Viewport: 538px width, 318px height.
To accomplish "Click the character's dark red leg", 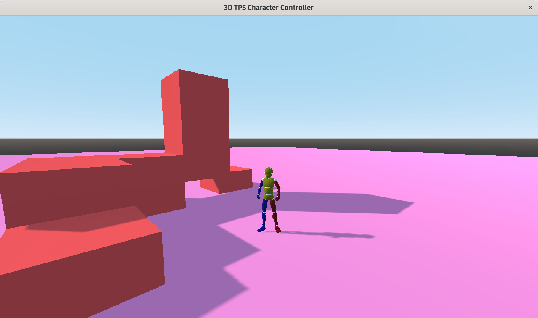I will [x=274, y=213].
